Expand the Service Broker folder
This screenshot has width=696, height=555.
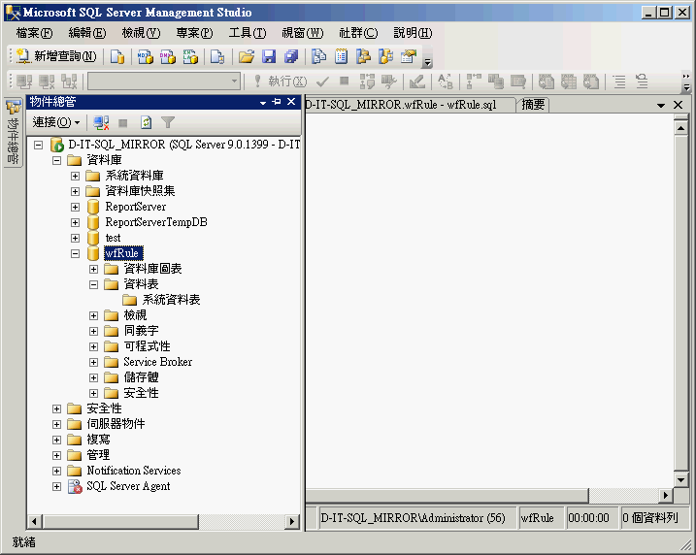pyautogui.click(x=93, y=362)
